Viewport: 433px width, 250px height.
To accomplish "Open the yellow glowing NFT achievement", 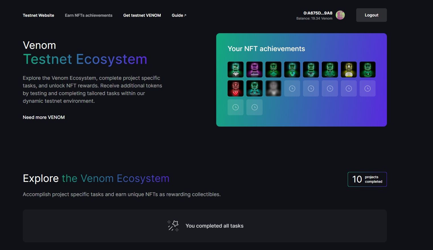I will click(x=349, y=70).
